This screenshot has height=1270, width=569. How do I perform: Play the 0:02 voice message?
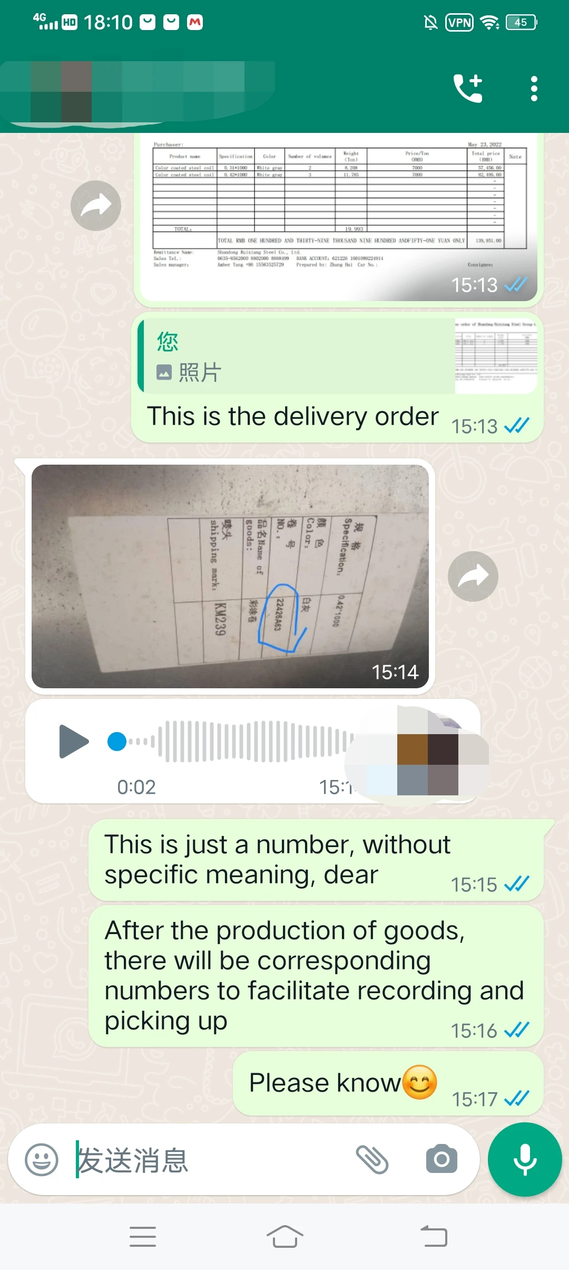point(73,742)
